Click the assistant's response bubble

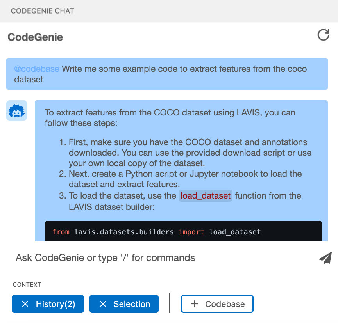pyautogui.click(x=184, y=168)
